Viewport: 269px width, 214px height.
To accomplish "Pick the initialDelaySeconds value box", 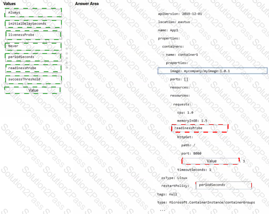I will pyautogui.click(x=33, y=24).
